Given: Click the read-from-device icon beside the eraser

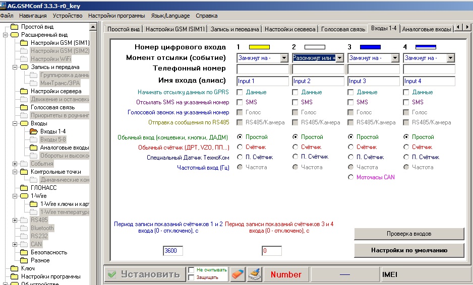Looking at the screenshot, I should [x=254, y=274].
